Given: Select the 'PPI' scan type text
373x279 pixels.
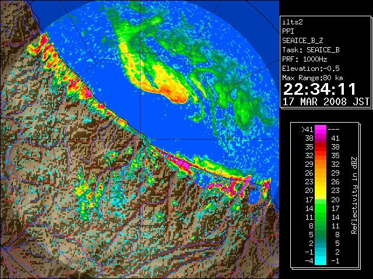Looking at the screenshot, I should click(288, 31).
